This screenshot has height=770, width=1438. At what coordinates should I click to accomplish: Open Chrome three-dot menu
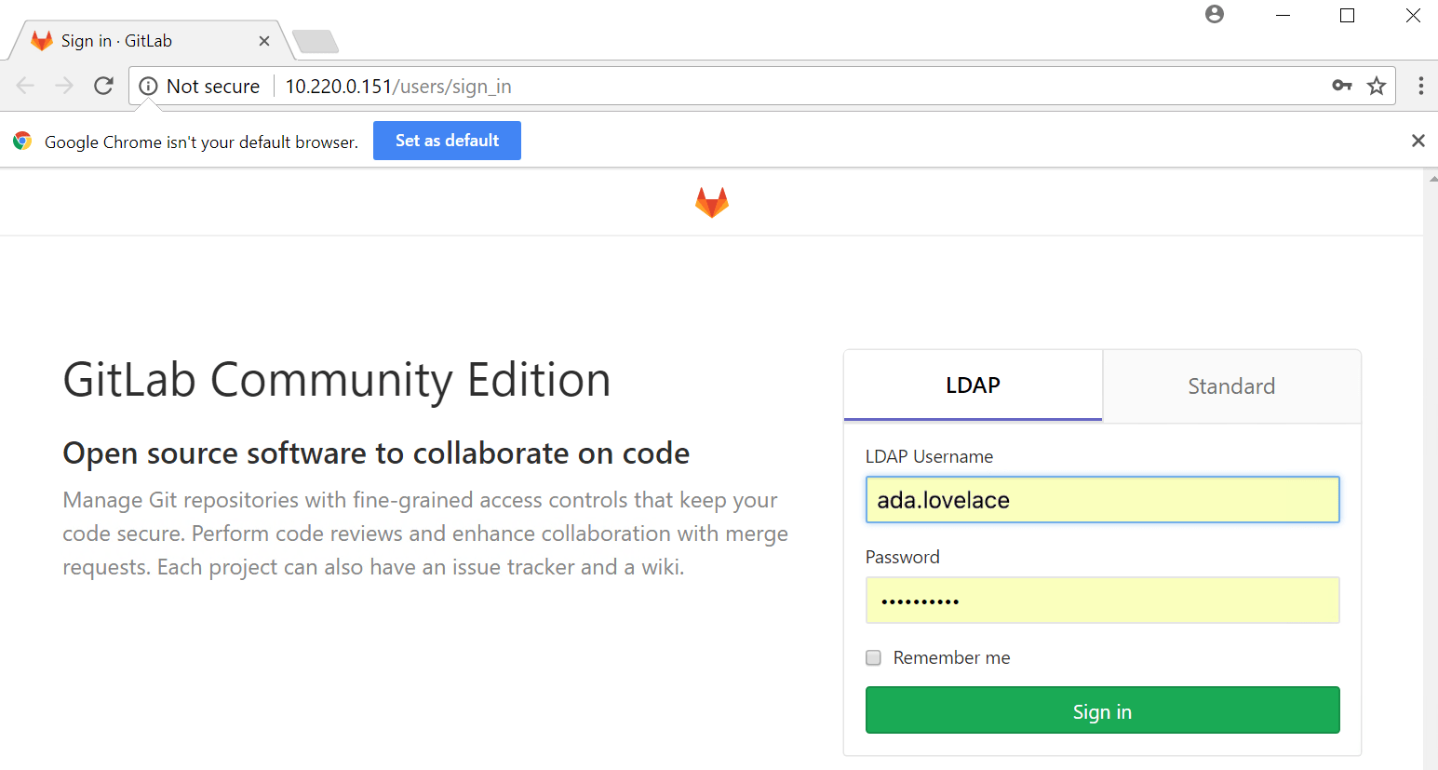tap(1420, 86)
